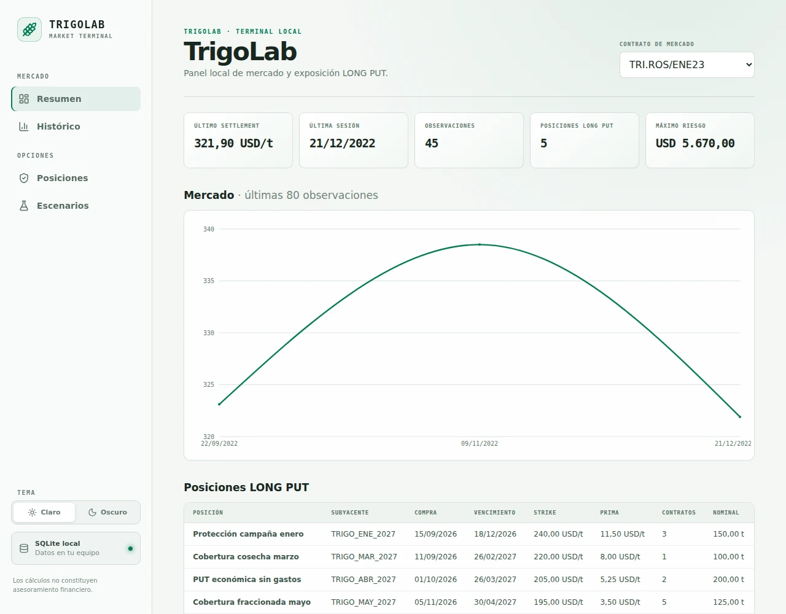Click the 11,50 USD/t prima cell
Viewport: 786px width, 614px height.
click(x=622, y=534)
